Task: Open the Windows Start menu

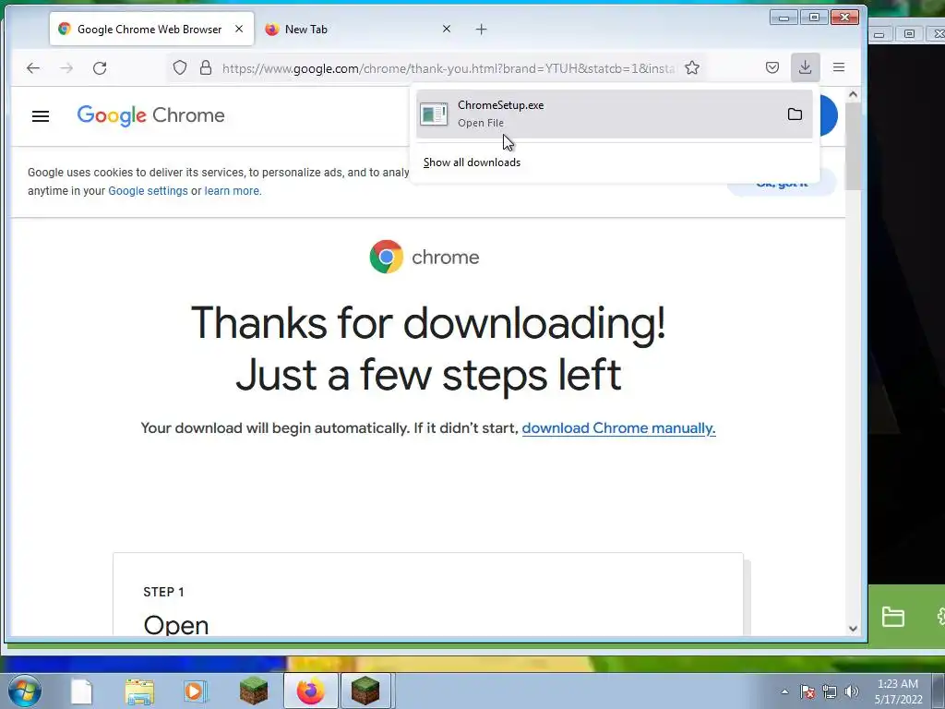Action: 23,691
